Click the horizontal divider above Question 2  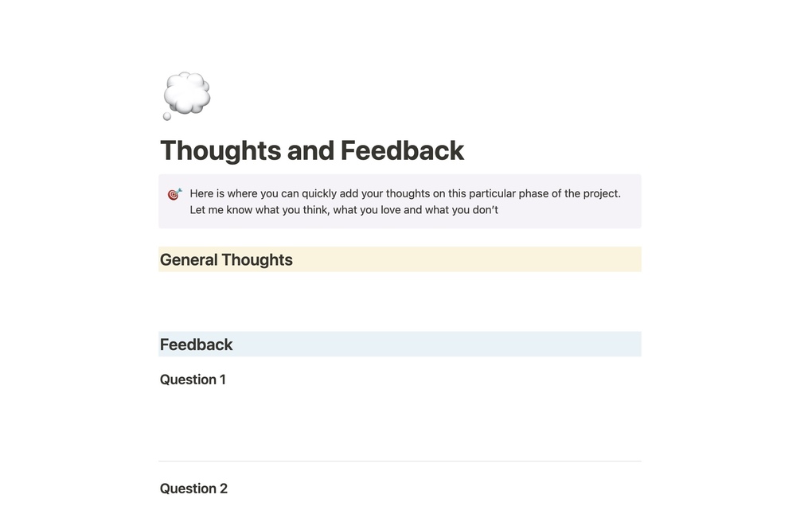[400, 461]
